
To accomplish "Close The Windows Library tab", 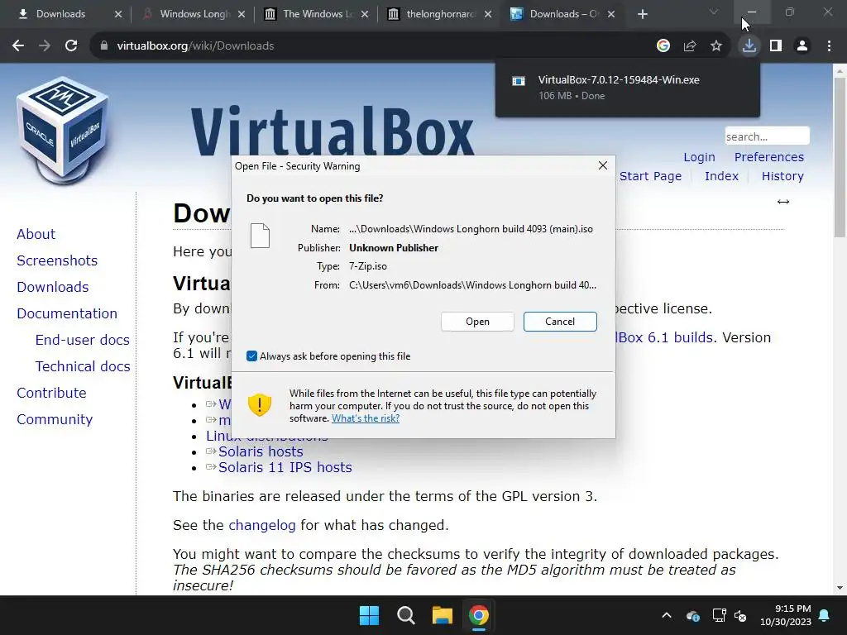I will tap(365, 14).
